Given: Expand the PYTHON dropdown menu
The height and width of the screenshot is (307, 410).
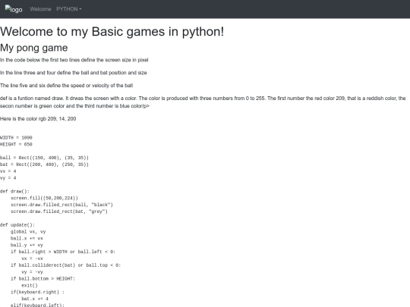Looking at the screenshot, I should (x=69, y=9).
